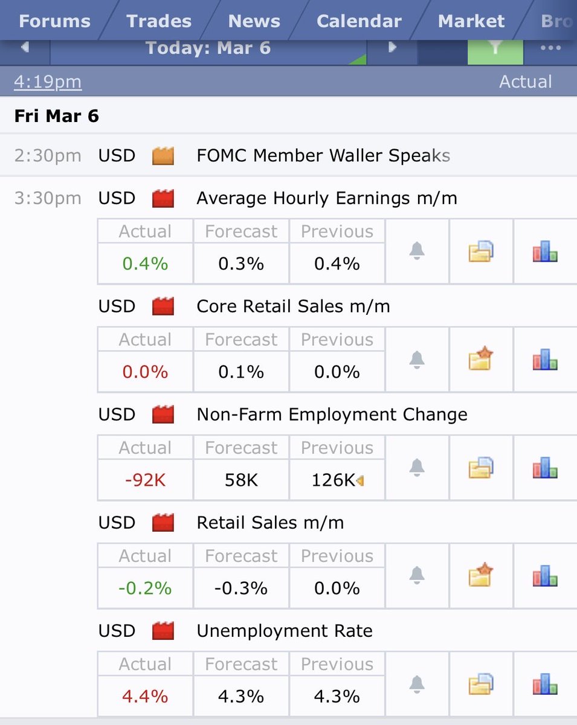Screen dimensions: 577x725
Task: Go to the Market tab
Action: coord(471,21)
